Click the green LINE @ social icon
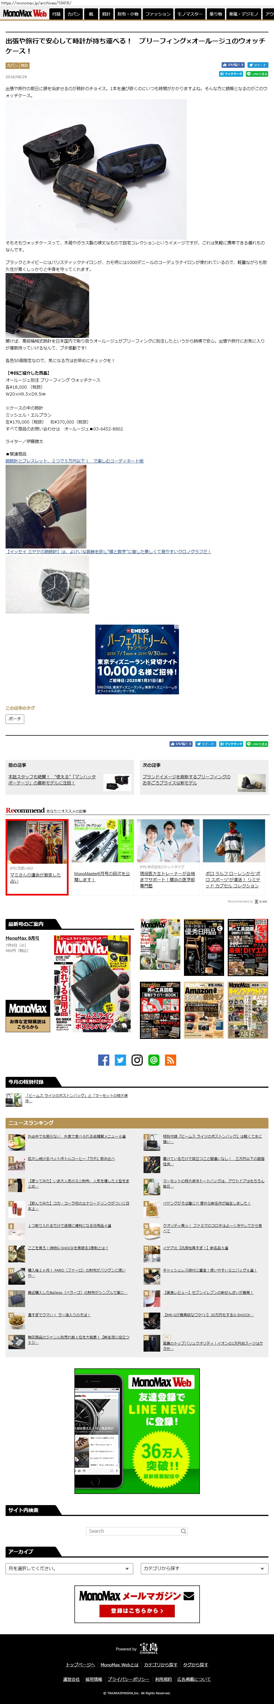 tap(154, 1060)
